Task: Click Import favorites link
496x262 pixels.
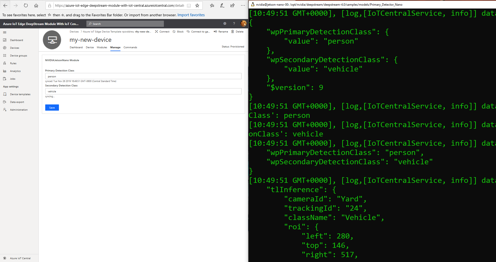Action: [x=191, y=15]
